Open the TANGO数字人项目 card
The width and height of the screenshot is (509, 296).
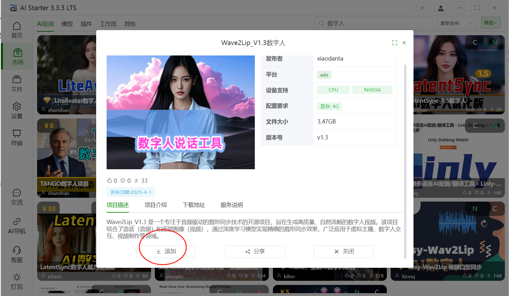click(x=67, y=158)
